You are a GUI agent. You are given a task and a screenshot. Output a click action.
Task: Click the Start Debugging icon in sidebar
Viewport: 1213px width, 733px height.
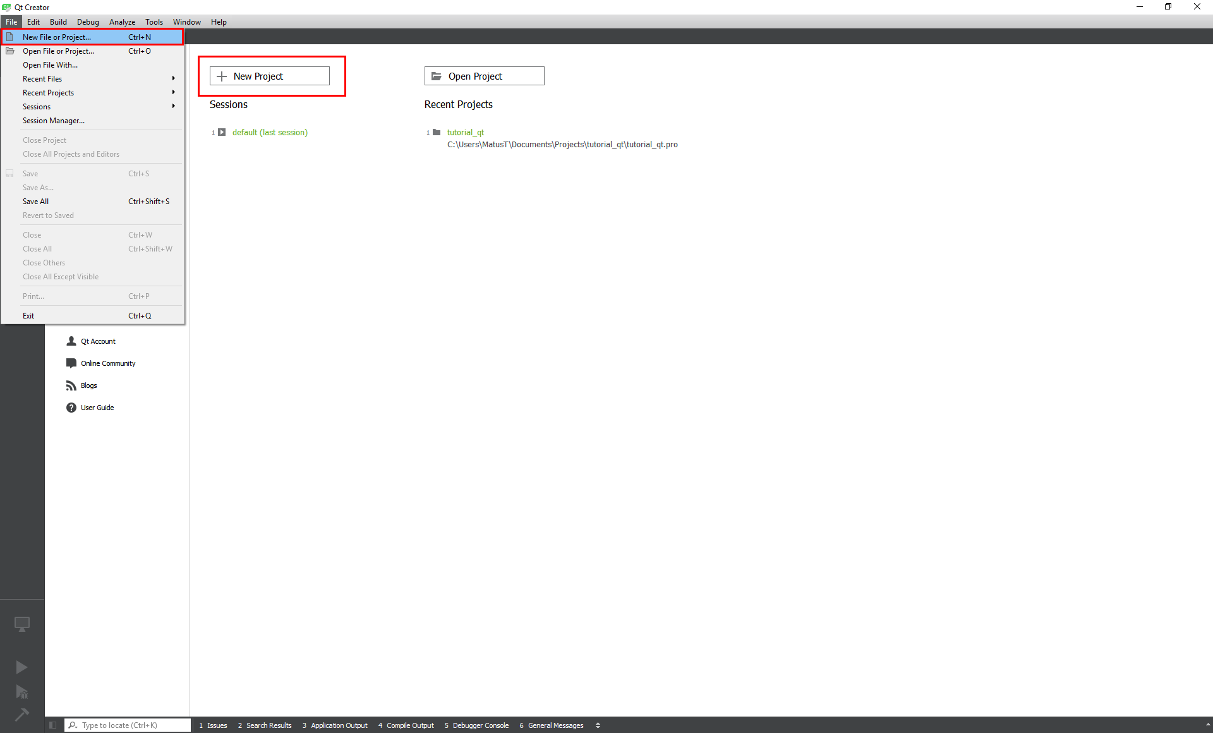[x=21, y=692]
